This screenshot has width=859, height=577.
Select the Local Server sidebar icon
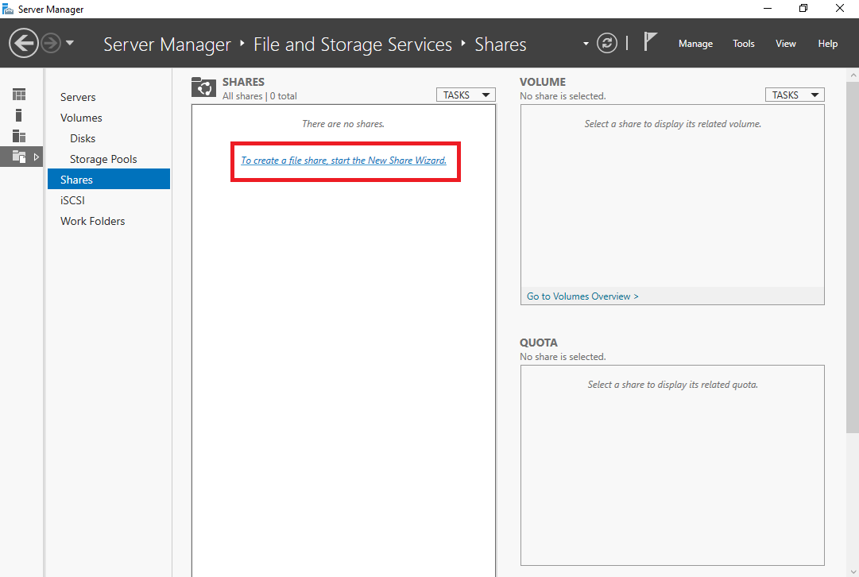18,114
